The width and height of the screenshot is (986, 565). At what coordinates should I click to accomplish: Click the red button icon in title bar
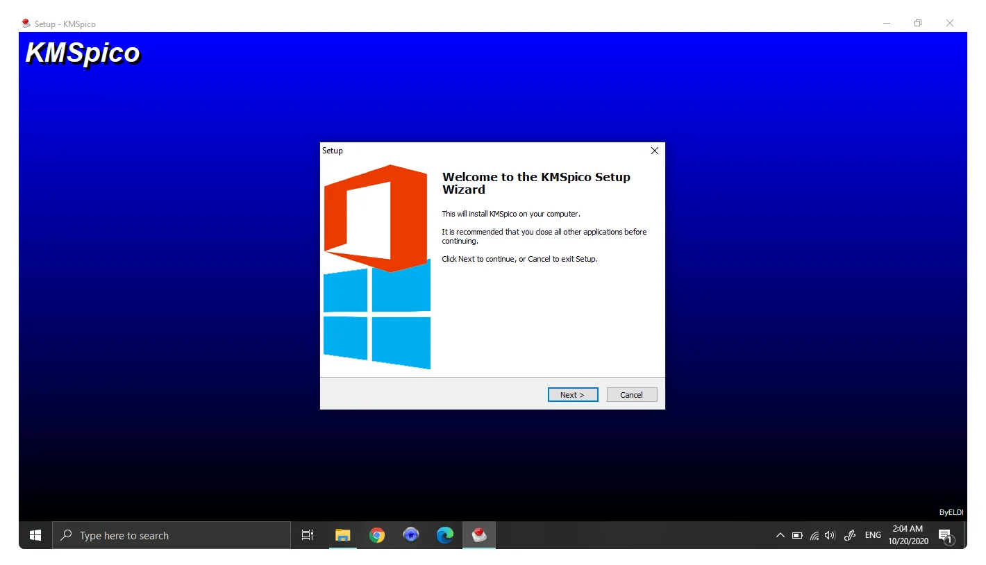(26, 24)
